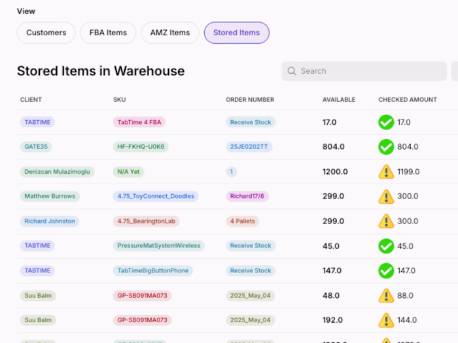Click green checkmark icon next to 45.0
458x343 pixels.
click(386, 246)
